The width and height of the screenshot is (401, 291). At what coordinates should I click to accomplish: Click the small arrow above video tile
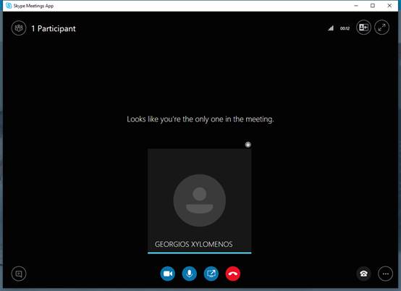[248, 145]
